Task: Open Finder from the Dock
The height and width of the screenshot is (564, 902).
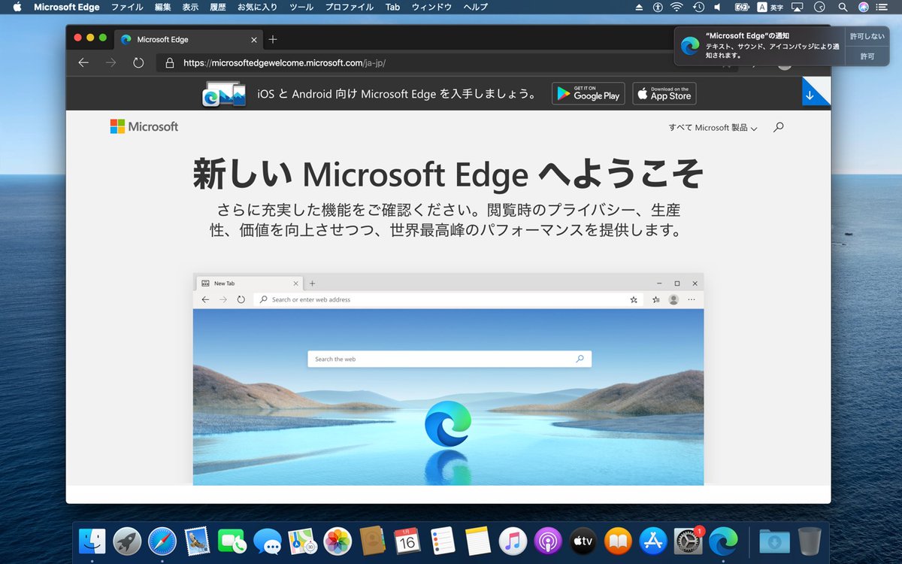Action: [x=92, y=540]
